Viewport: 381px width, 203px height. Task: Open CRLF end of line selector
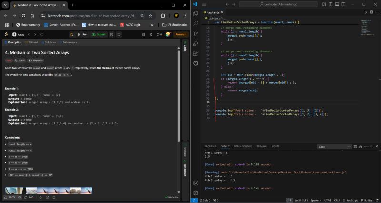(x=337, y=200)
